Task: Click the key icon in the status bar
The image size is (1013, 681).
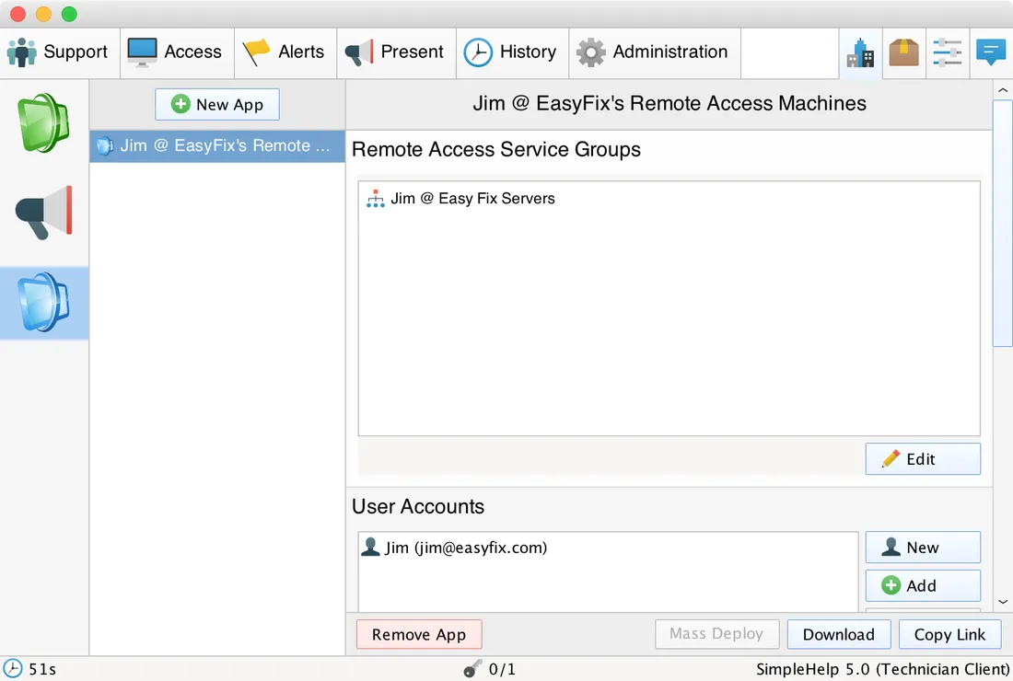Action: pos(472,669)
